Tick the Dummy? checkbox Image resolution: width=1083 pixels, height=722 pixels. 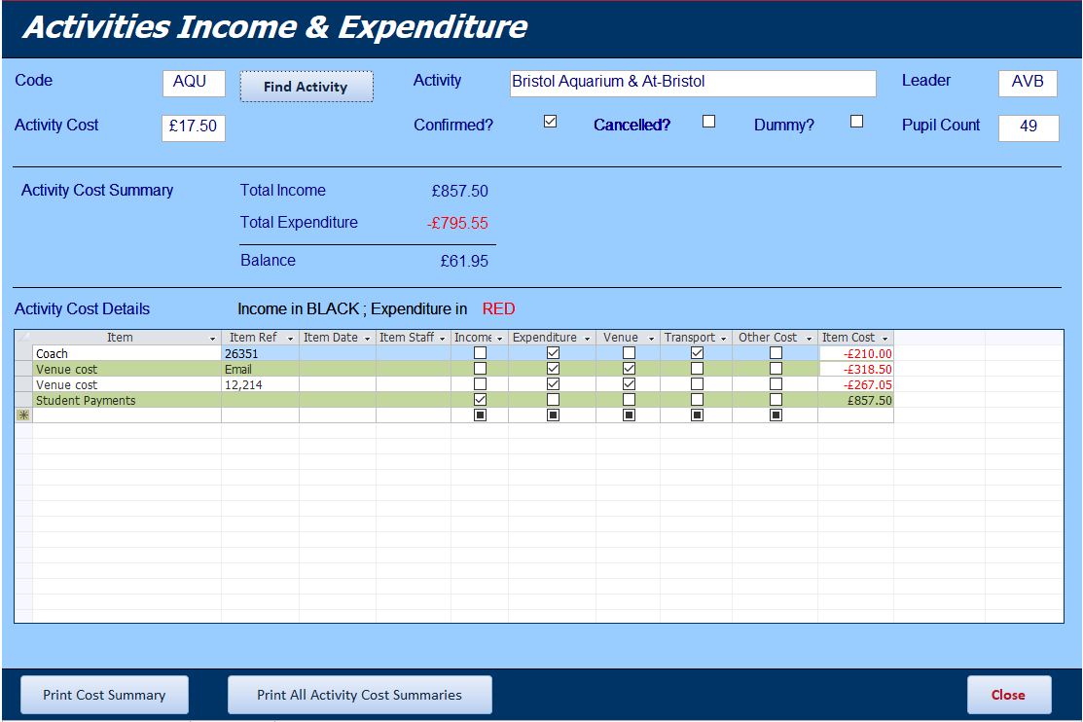856,122
